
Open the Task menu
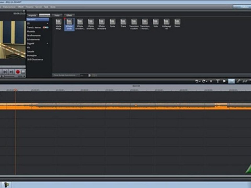pos(46,7)
